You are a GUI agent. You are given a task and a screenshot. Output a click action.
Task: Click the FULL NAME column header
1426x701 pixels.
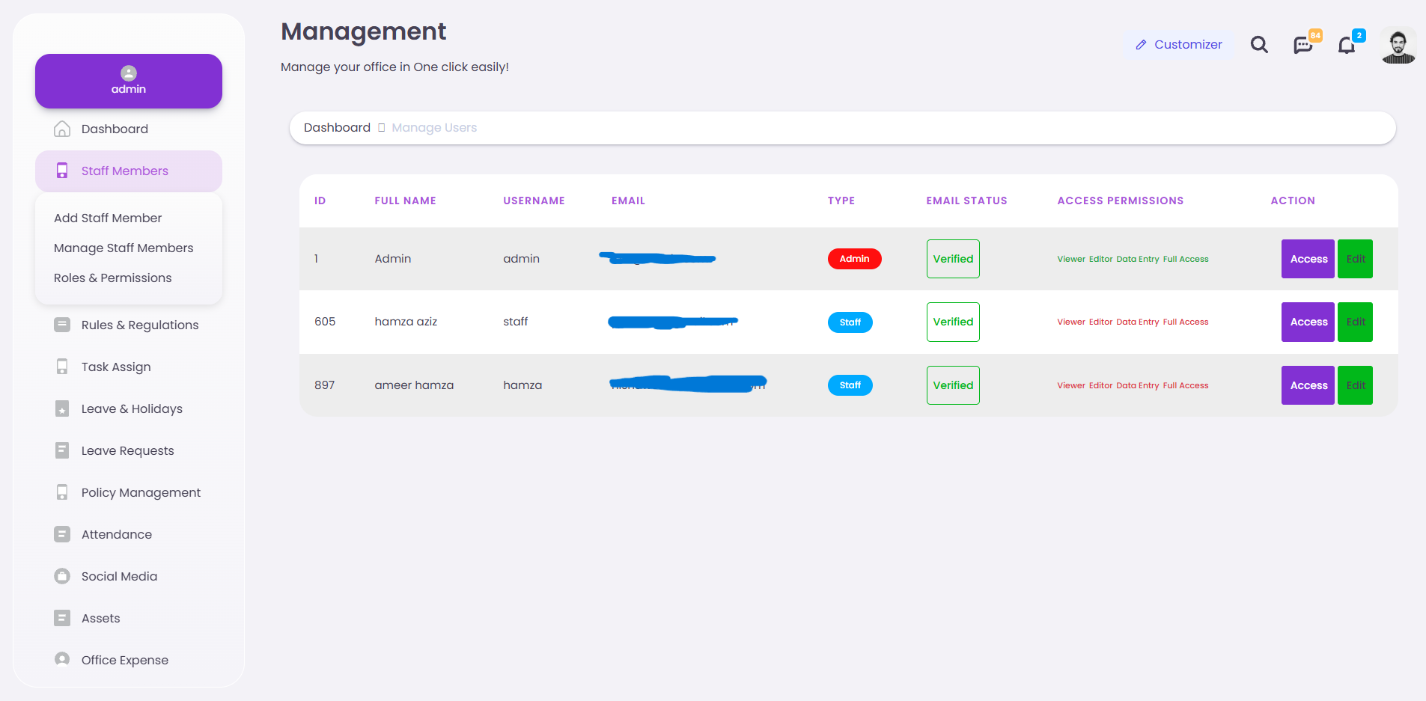405,200
